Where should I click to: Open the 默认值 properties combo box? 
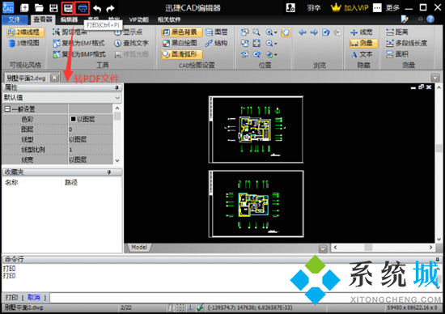61,98
